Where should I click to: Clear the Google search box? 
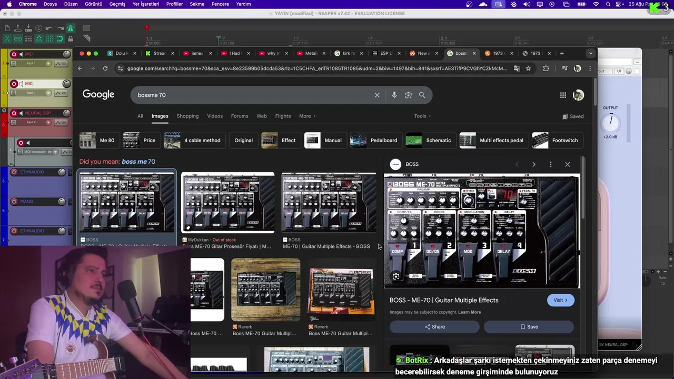[377, 95]
